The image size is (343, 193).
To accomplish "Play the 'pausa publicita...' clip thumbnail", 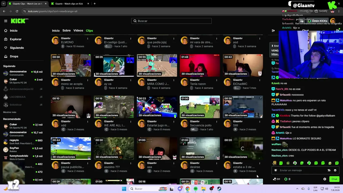I will (x=71, y=149).
